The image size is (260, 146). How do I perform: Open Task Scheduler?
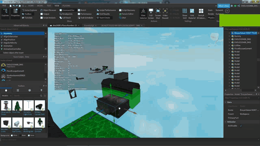coord(85,18)
